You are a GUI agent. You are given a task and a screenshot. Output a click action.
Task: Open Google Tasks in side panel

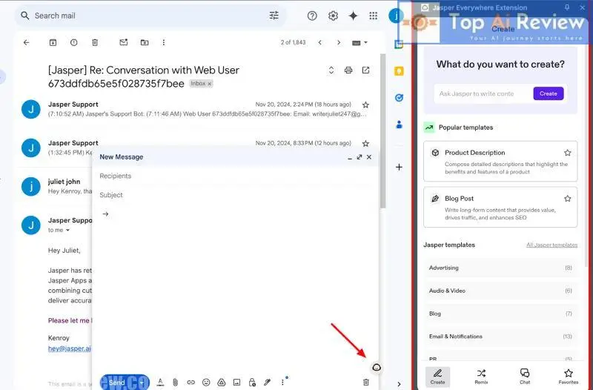[399, 98]
